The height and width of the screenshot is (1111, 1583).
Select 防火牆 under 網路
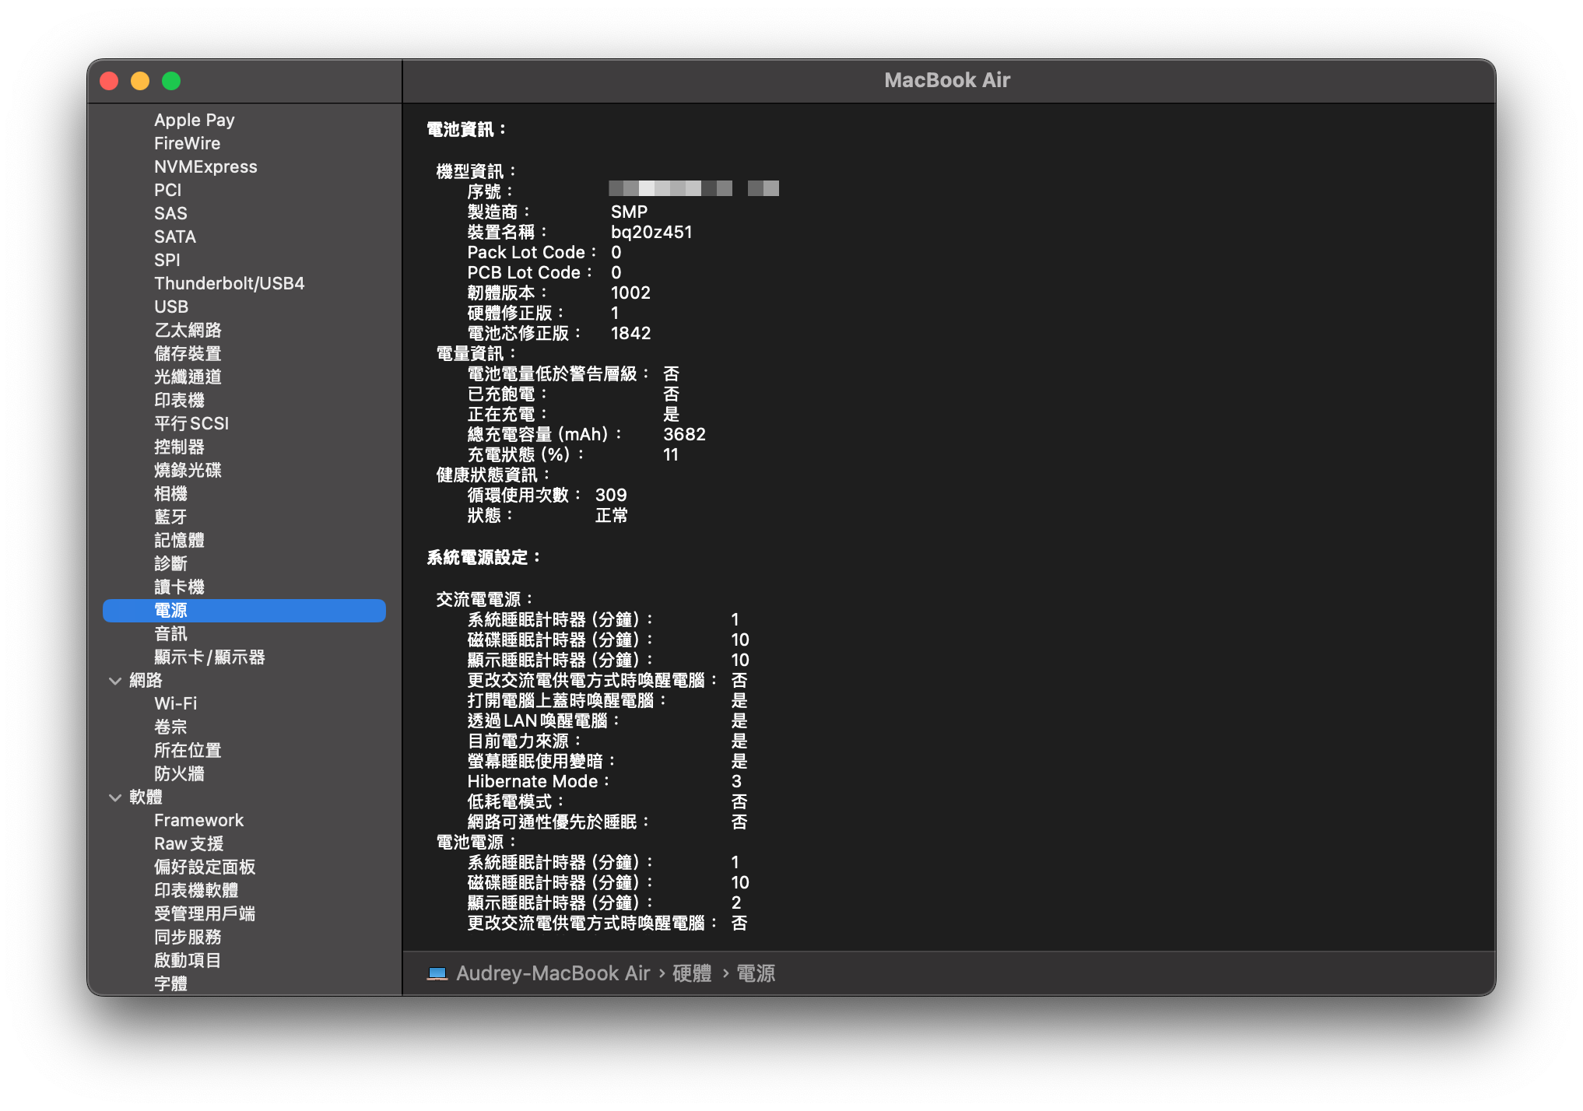click(179, 773)
